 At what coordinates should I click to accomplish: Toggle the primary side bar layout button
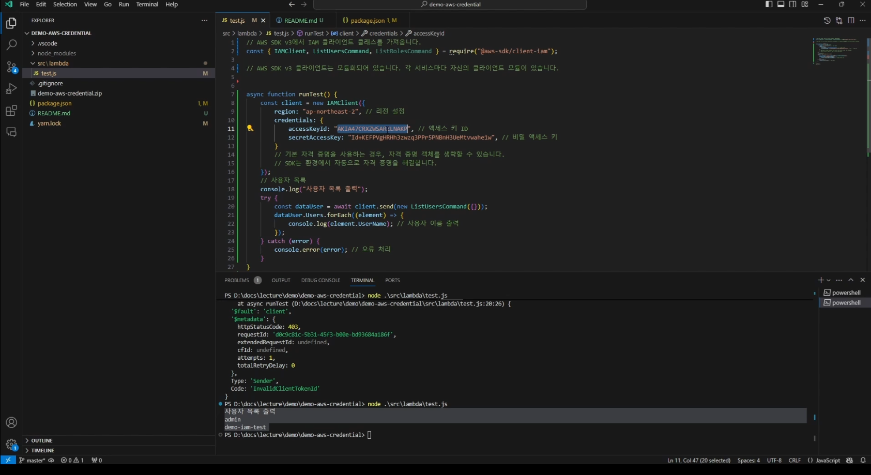point(769,4)
